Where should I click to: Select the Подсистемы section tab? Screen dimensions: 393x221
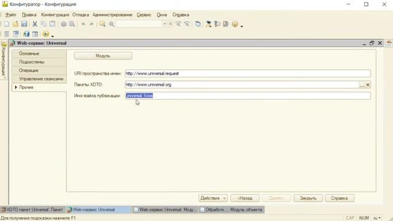[x=39, y=62]
